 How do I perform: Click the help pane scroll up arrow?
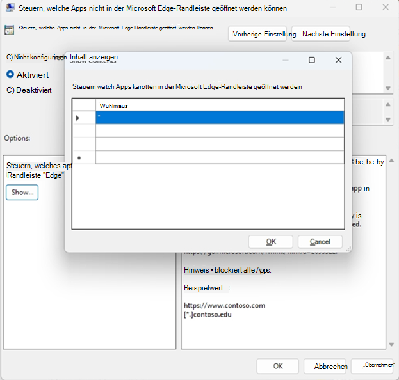tap(391, 161)
